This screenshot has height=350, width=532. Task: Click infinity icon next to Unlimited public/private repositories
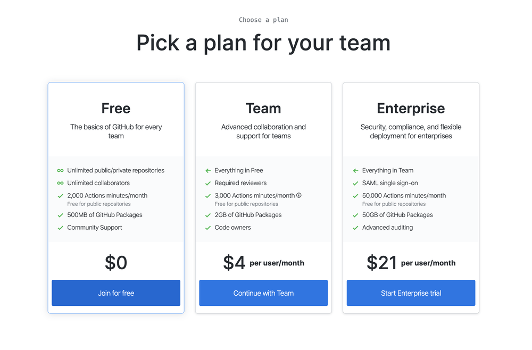click(x=60, y=171)
